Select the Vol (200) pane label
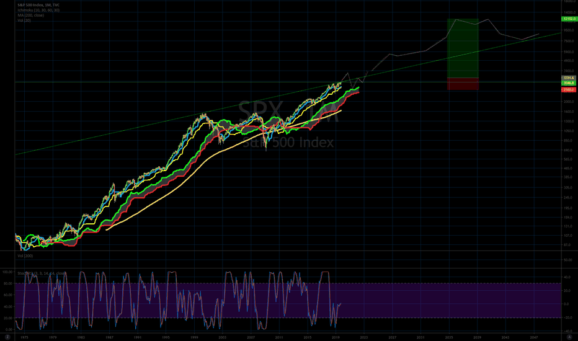The image size is (578, 341). (25, 255)
